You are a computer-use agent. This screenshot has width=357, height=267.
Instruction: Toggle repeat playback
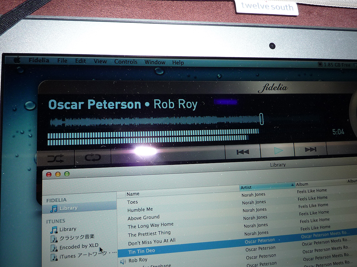tap(93, 157)
